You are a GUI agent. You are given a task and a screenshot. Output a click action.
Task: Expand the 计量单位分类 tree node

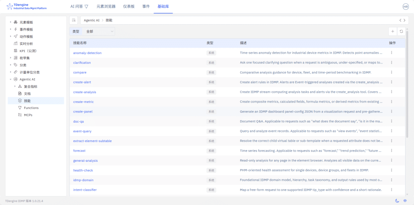pos(11,72)
